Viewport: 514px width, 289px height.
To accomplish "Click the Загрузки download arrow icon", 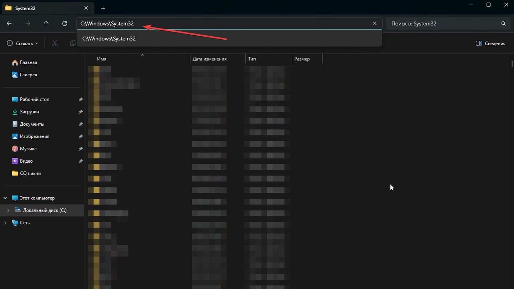I will (x=15, y=112).
